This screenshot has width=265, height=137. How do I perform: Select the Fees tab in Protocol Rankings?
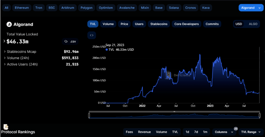tap(129, 132)
